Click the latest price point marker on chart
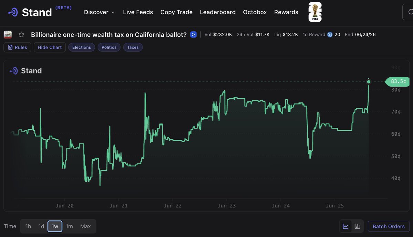Screen dimensions: 413x237 [369, 82]
